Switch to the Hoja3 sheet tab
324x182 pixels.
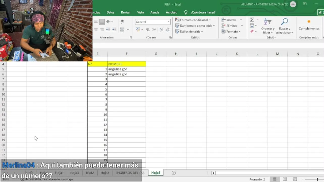tap(75, 173)
